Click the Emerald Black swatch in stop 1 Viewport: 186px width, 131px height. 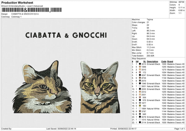tap(140, 64)
